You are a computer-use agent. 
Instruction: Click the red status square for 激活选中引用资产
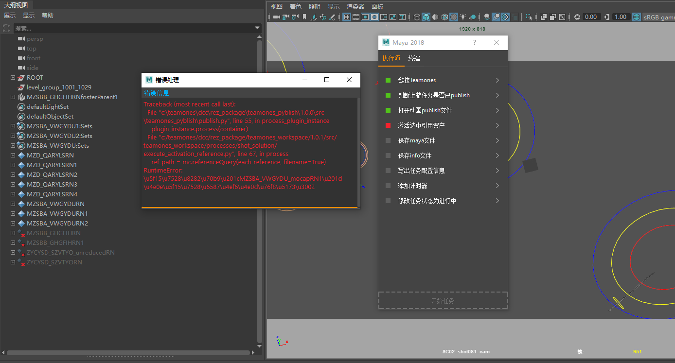[x=388, y=125]
